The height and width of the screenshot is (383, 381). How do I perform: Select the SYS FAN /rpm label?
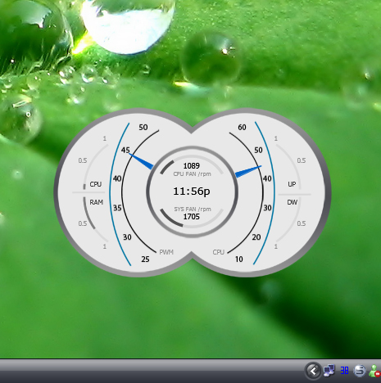click(x=193, y=210)
